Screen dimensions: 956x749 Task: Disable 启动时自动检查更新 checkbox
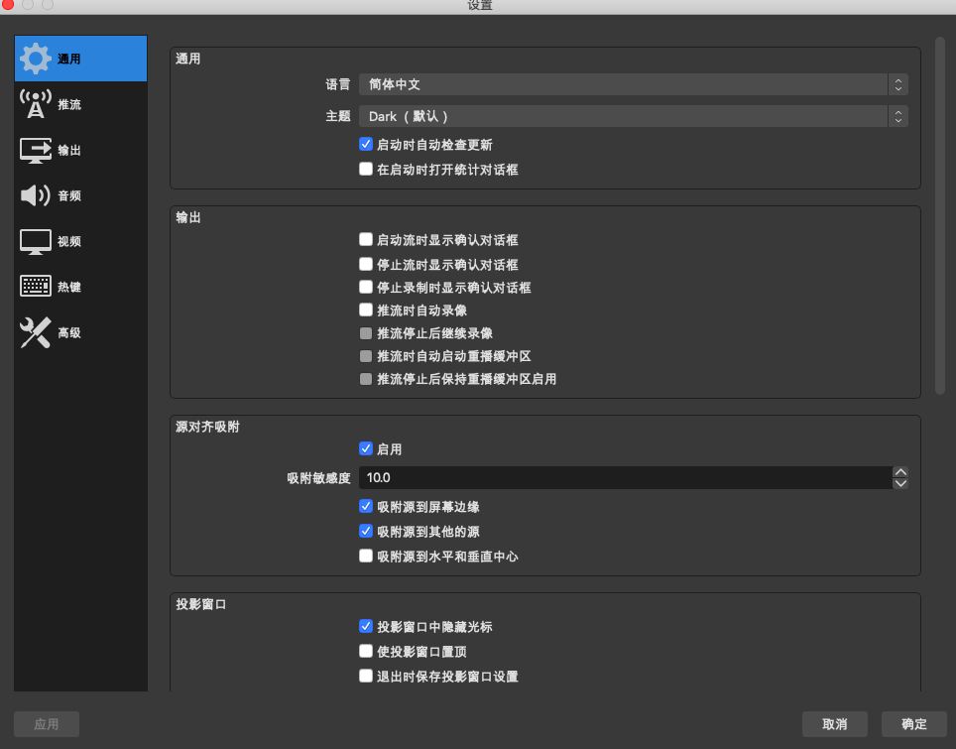(366, 145)
